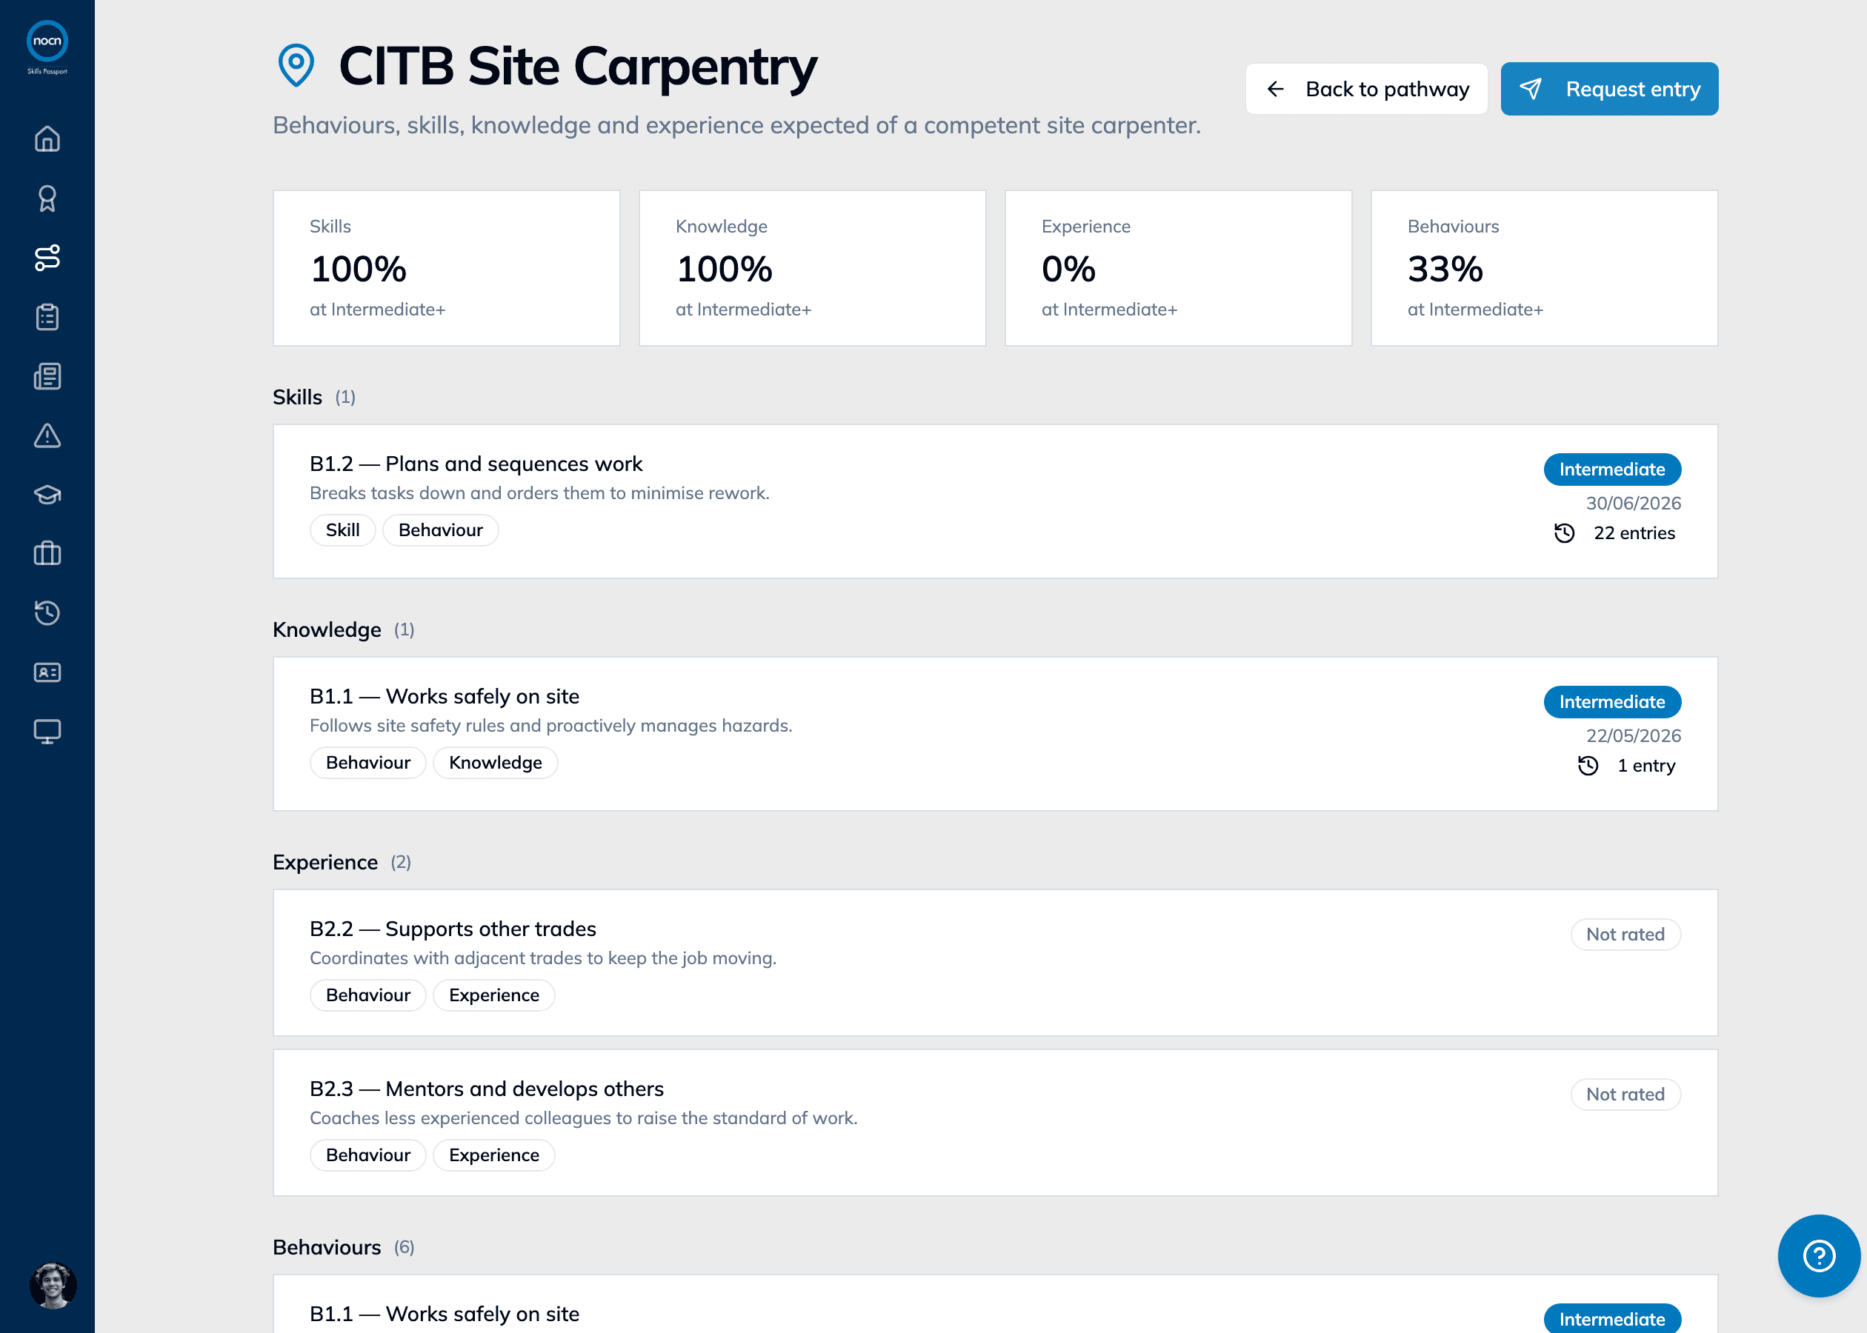The width and height of the screenshot is (1867, 1333).
Task: Click the pathway description subtitle text
Action: click(736, 124)
